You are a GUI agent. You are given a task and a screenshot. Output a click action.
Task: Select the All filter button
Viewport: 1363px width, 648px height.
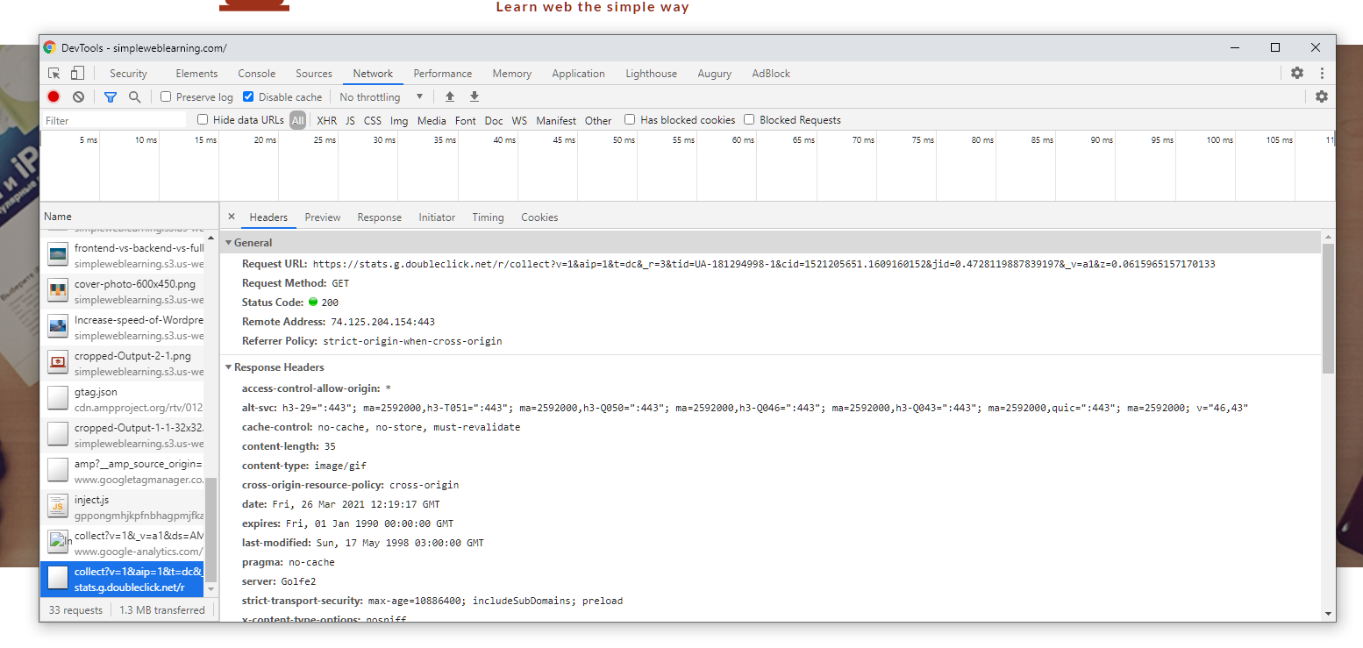point(298,120)
